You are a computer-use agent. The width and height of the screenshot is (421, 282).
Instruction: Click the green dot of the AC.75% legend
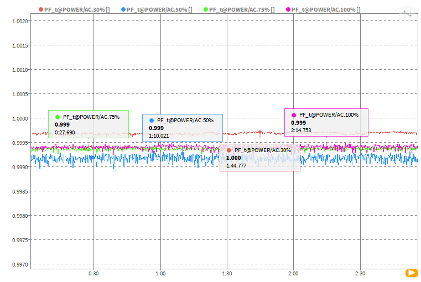[205, 10]
